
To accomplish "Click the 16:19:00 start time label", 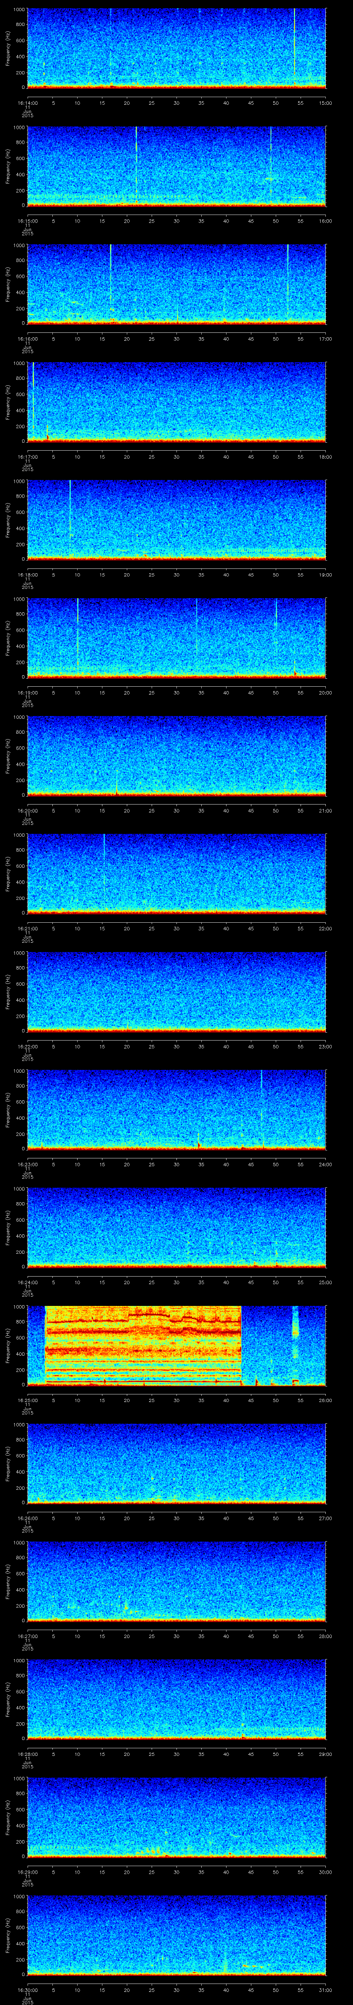I will tap(28, 693).
